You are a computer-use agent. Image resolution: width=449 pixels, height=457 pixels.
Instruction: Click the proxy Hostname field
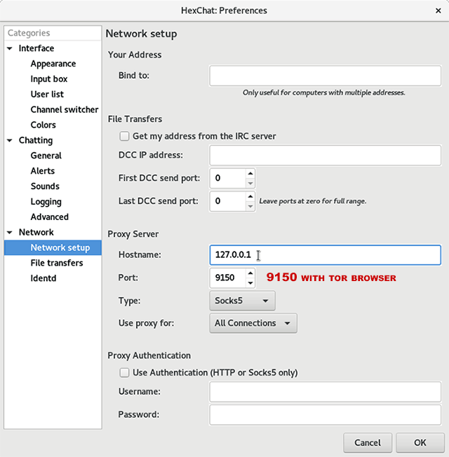coord(325,255)
